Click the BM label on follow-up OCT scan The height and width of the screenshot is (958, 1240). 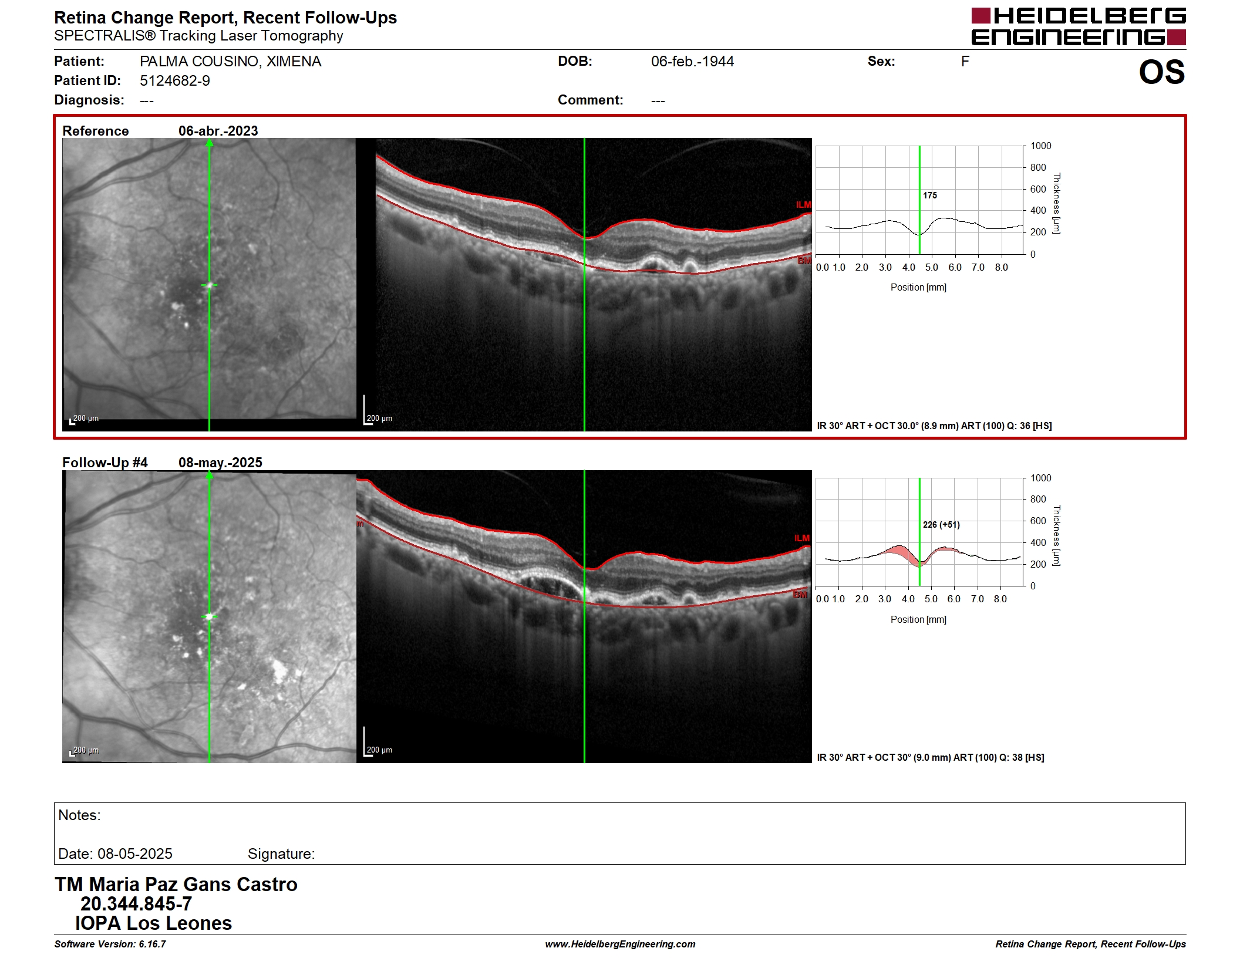pos(800,595)
